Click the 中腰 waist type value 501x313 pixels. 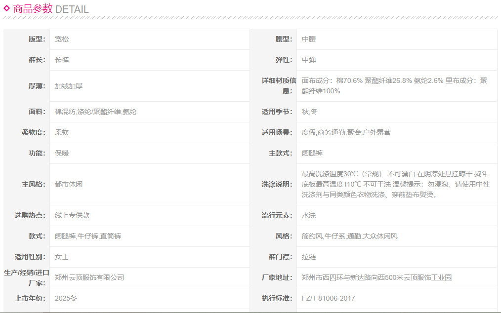(x=309, y=39)
